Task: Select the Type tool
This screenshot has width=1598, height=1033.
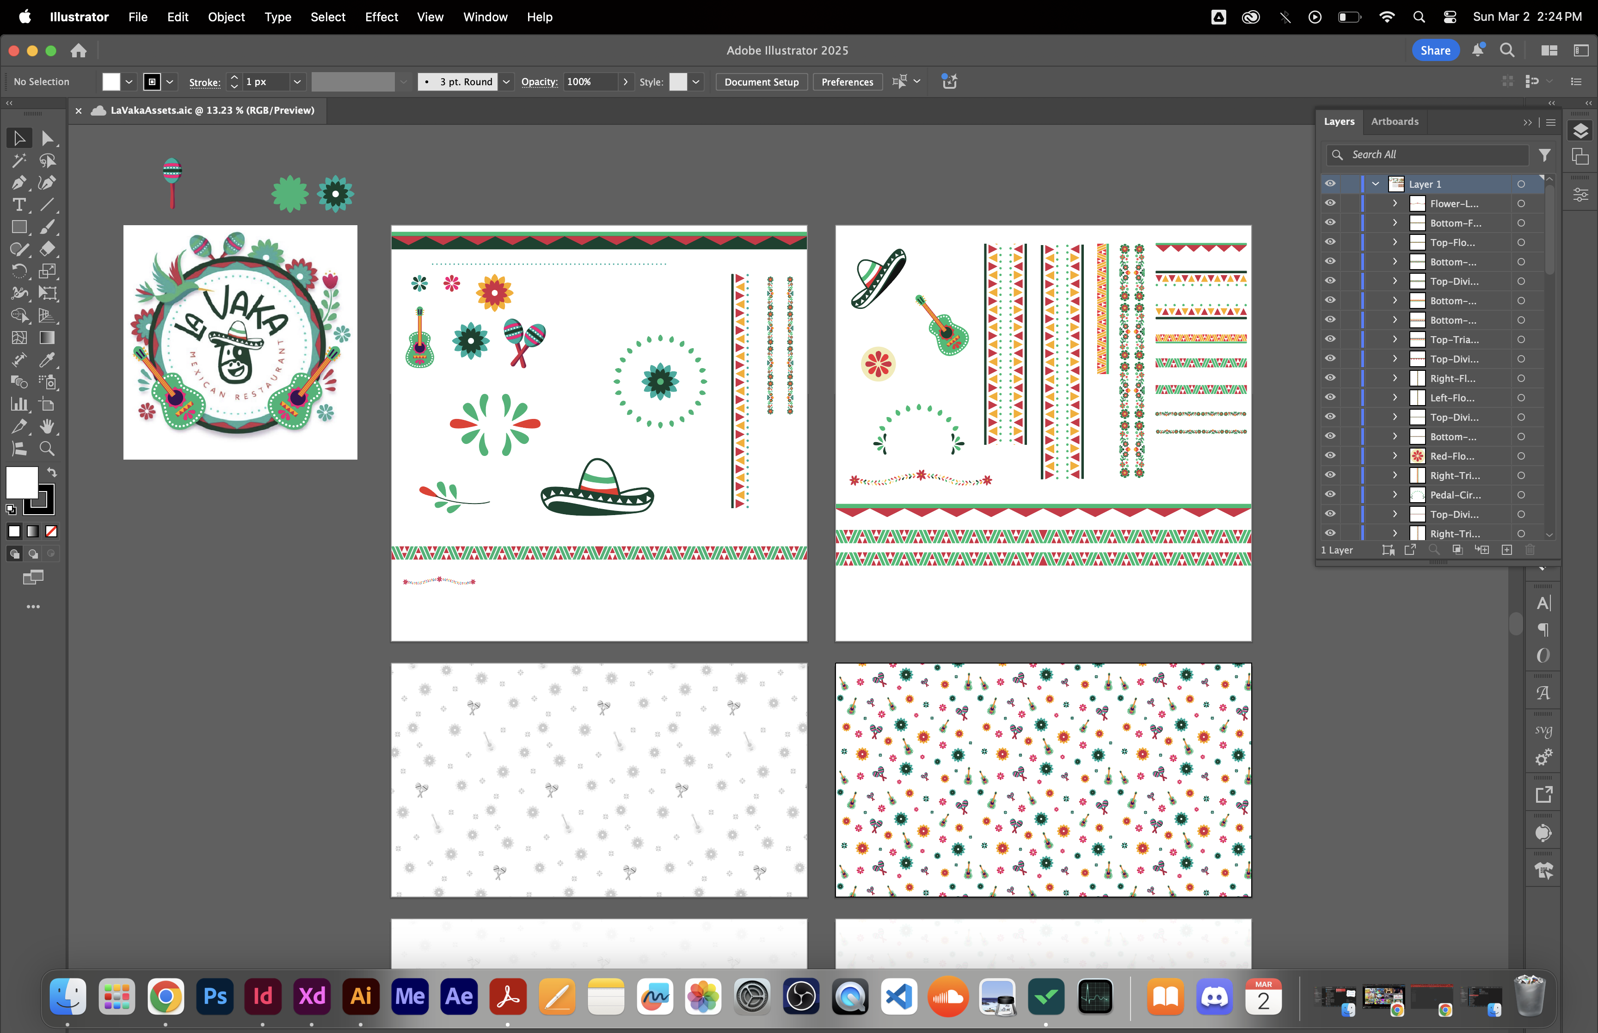Action: click(x=19, y=204)
